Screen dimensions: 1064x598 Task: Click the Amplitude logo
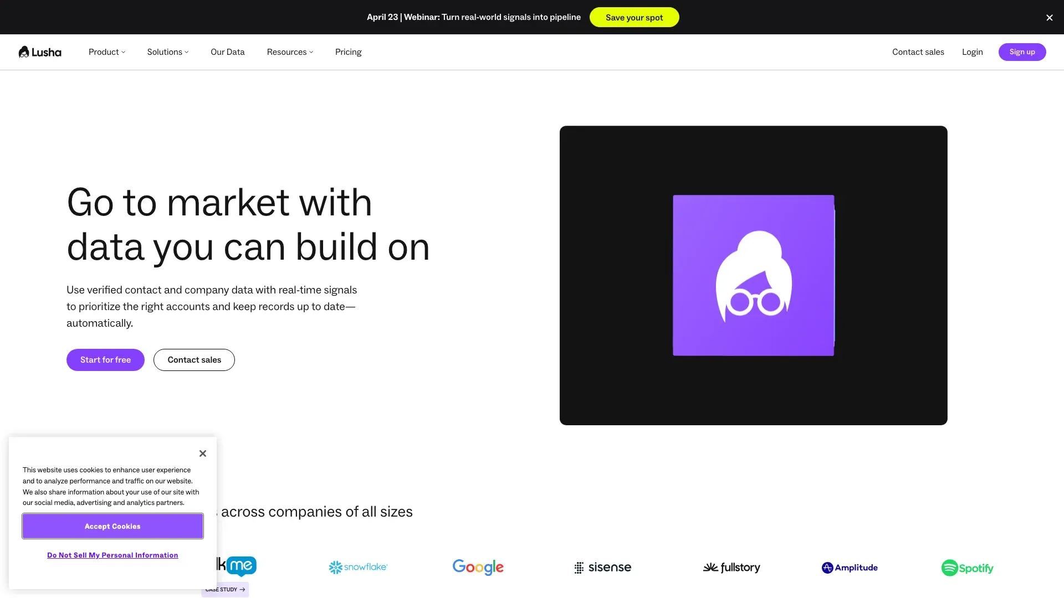(x=849, y=567)
